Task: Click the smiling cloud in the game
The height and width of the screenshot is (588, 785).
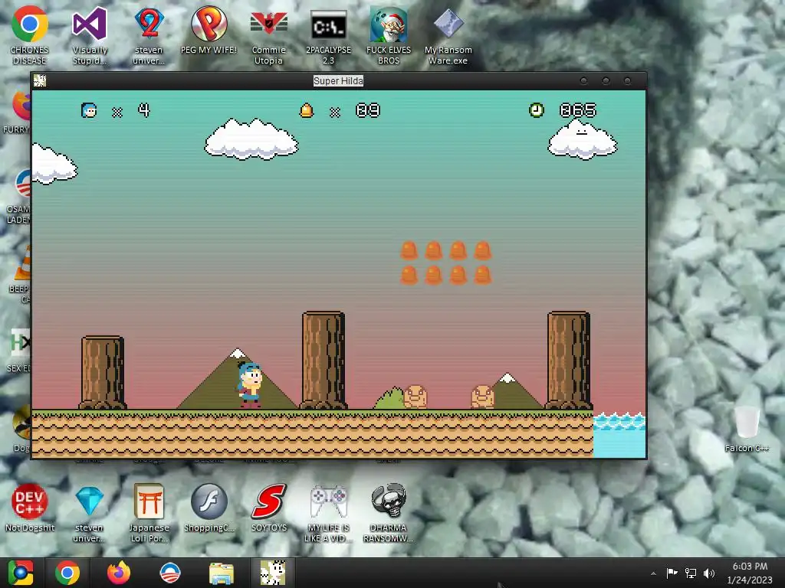Action: (x=583, y=139)
